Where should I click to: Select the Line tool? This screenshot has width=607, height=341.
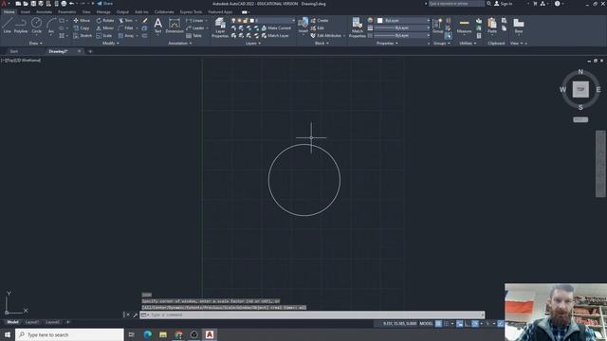point(7,26)
